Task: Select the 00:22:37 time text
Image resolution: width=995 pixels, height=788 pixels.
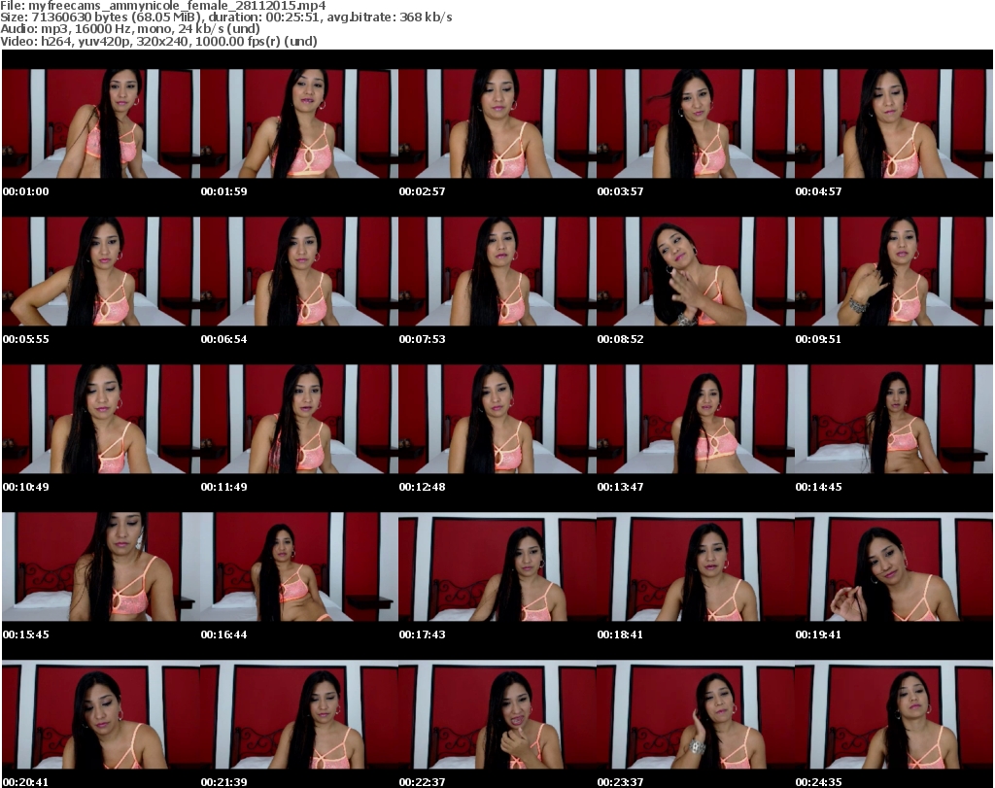Action: point(422,782)
